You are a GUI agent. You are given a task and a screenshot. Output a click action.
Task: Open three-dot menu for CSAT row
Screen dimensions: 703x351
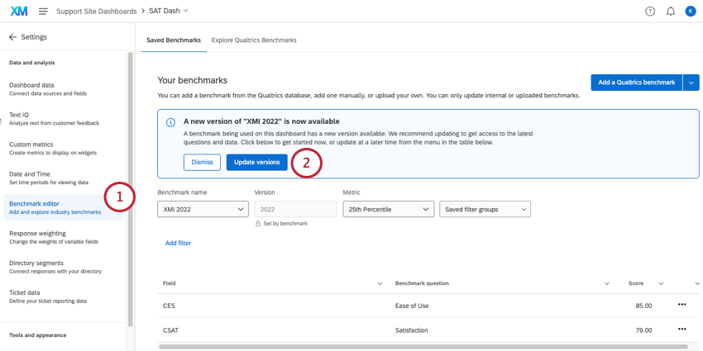pos(681,329)
